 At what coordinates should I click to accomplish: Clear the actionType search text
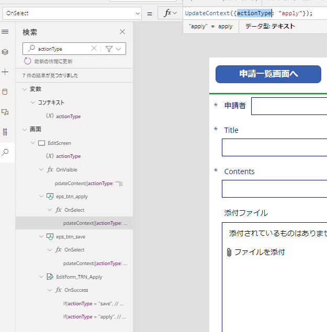94,49
